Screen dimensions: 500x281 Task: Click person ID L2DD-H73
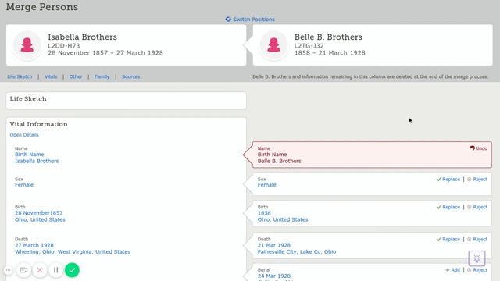pyautogui.click(x=64, y=45)
